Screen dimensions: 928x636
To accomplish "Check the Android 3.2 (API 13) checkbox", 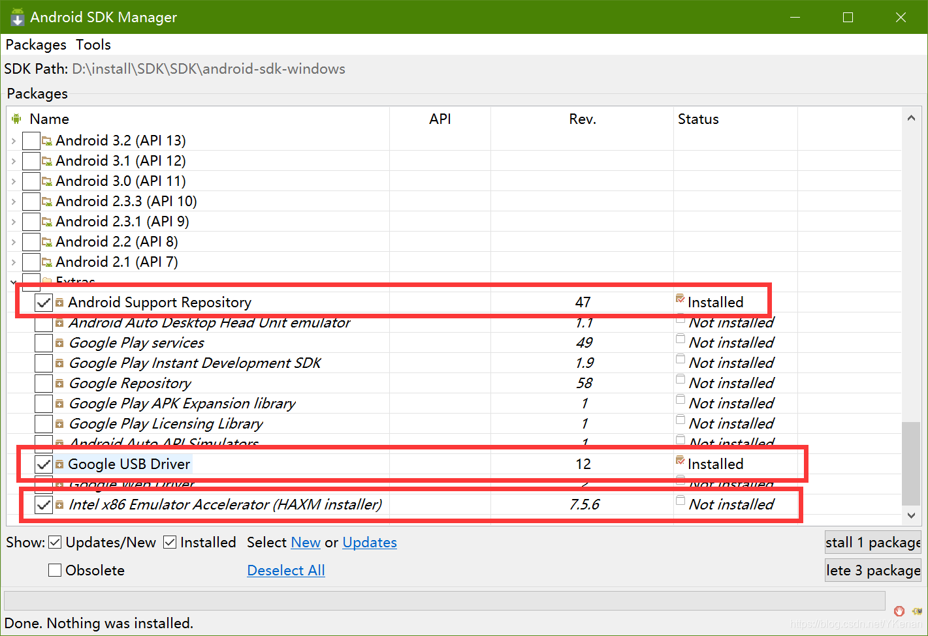I will point(31,141).
